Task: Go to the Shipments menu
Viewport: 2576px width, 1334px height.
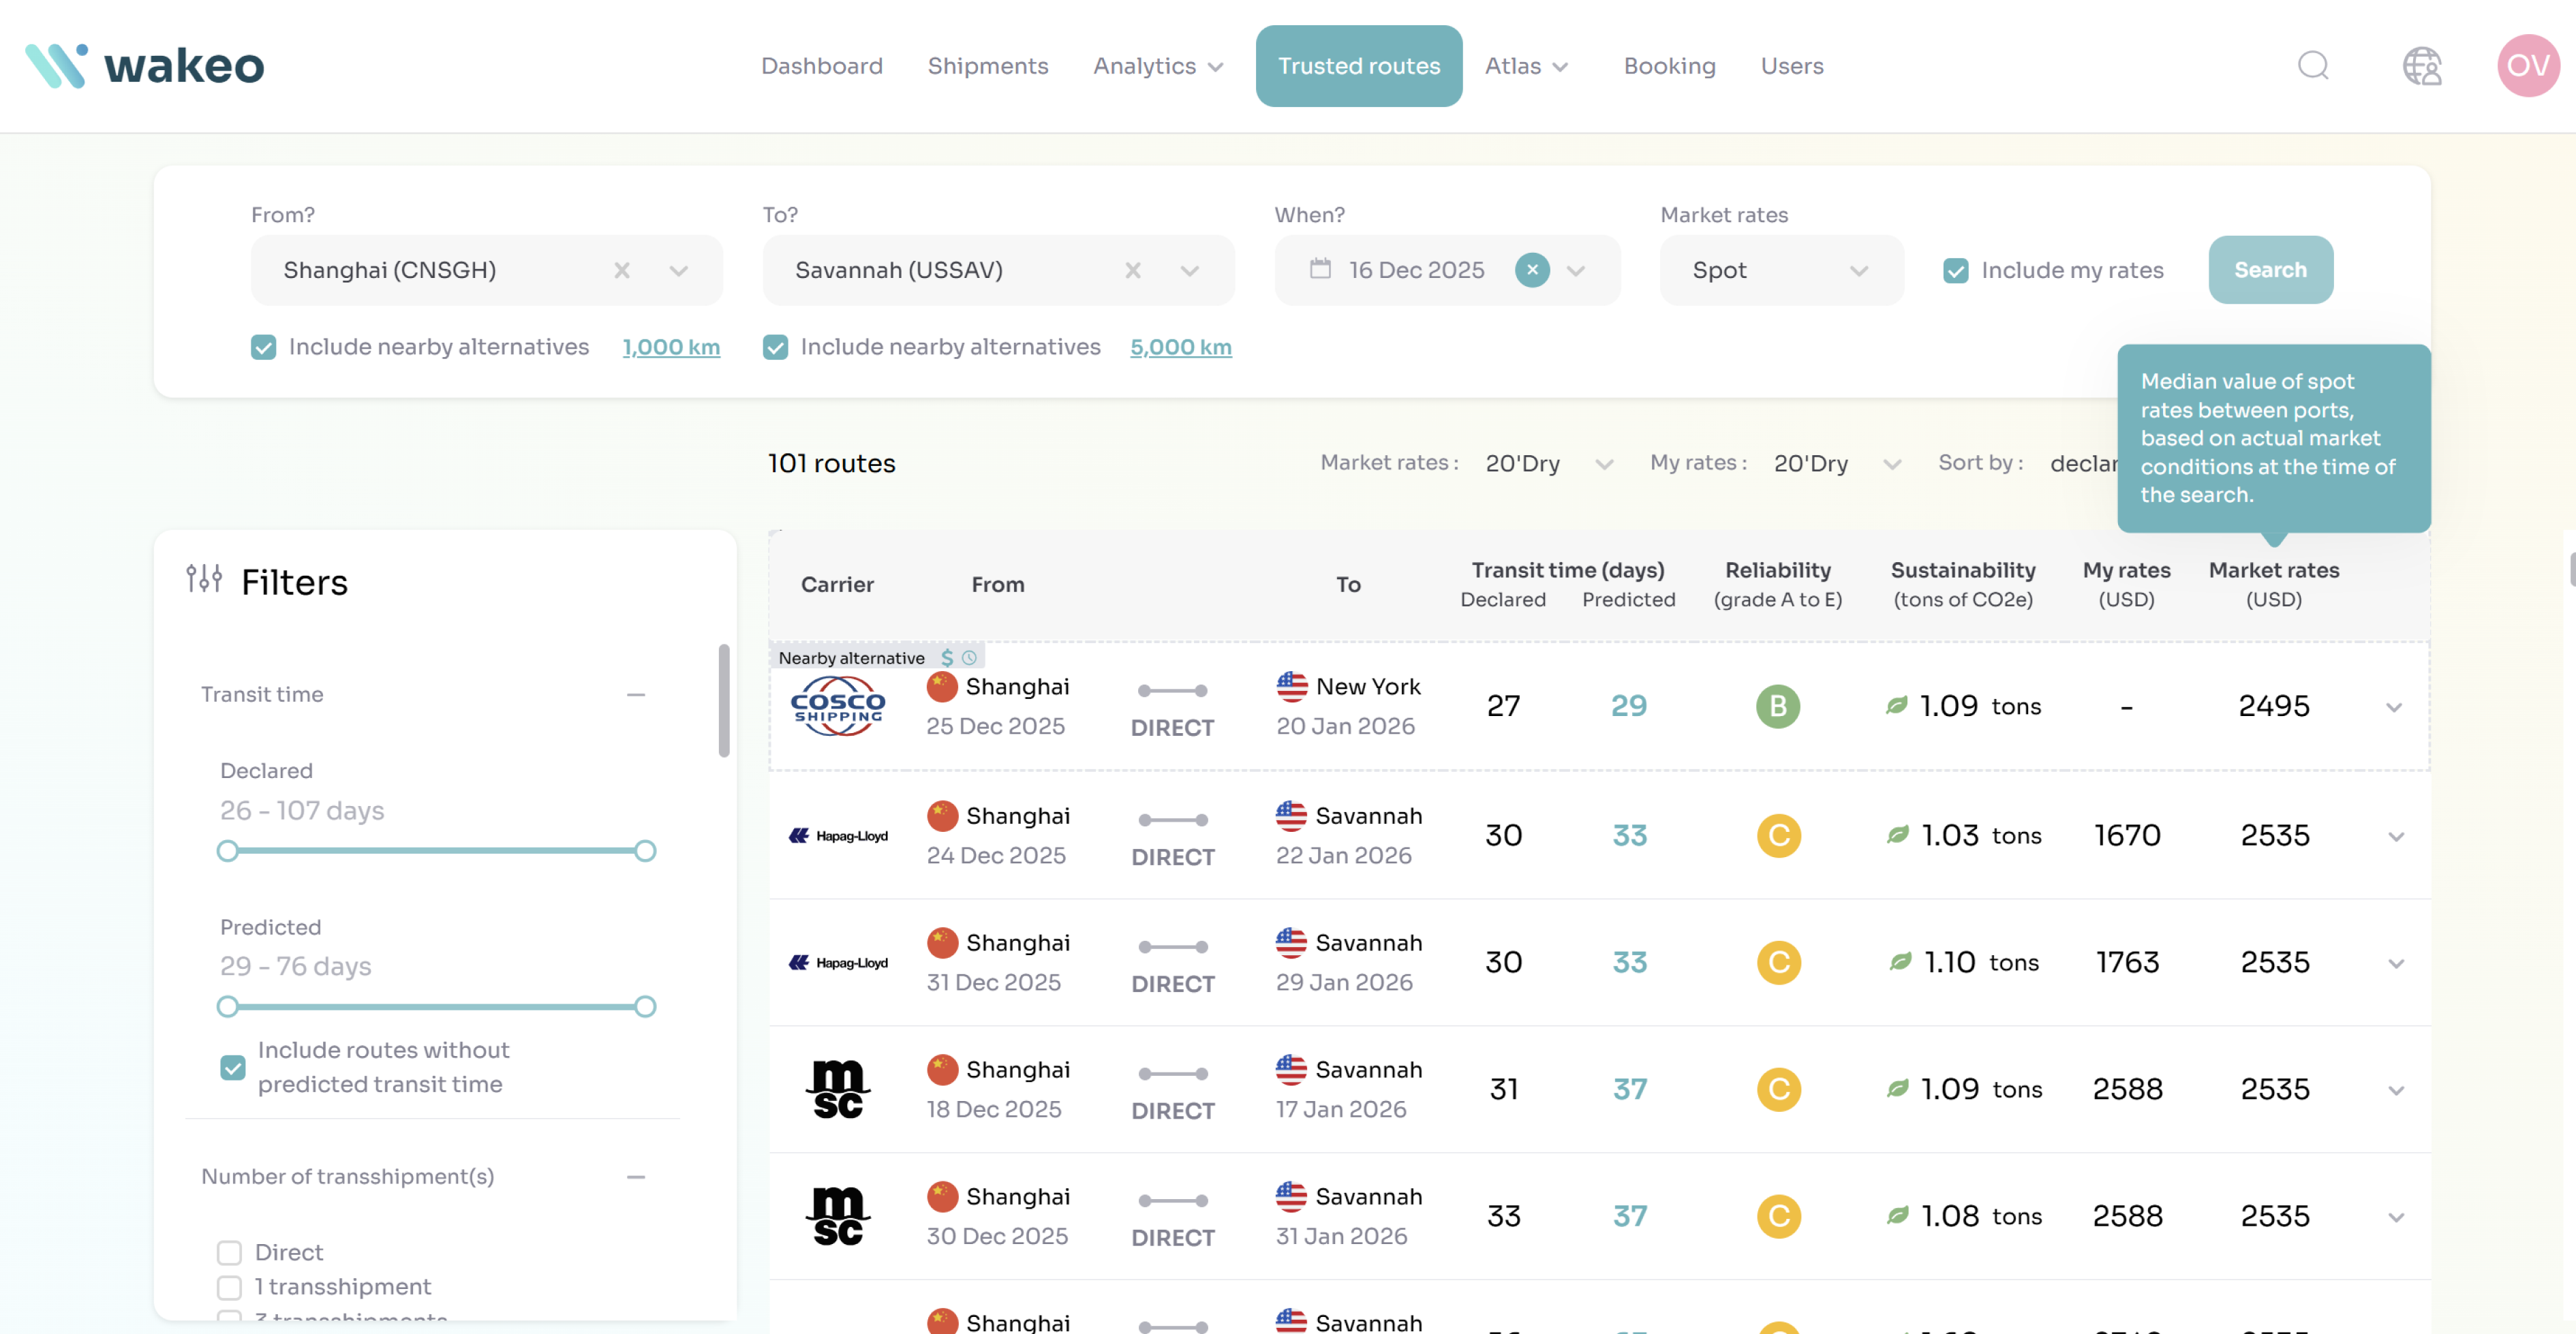Action: (987, 66)
